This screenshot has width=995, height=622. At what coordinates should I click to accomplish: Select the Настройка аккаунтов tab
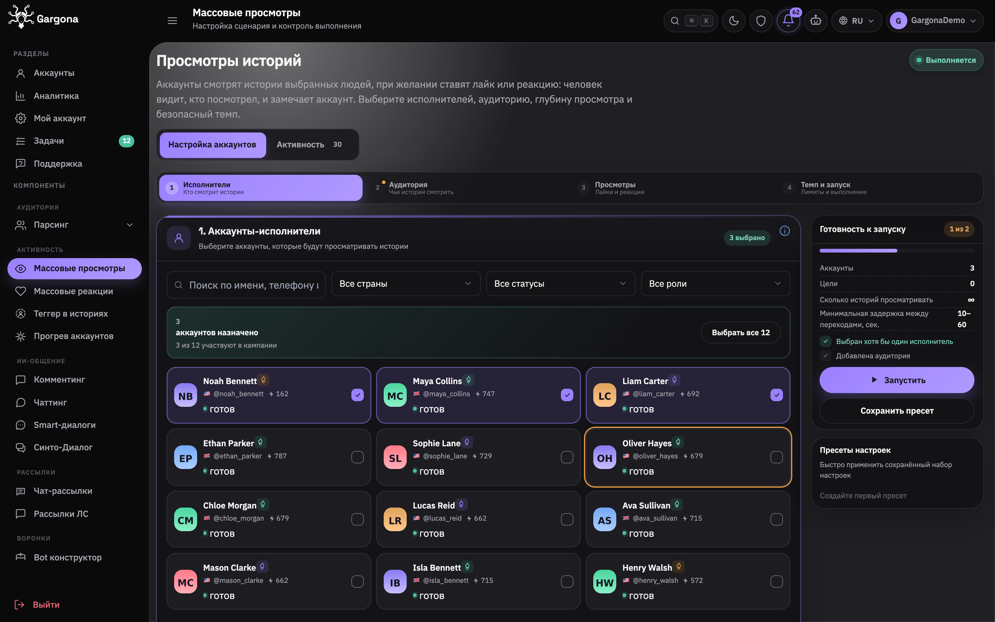213,145
